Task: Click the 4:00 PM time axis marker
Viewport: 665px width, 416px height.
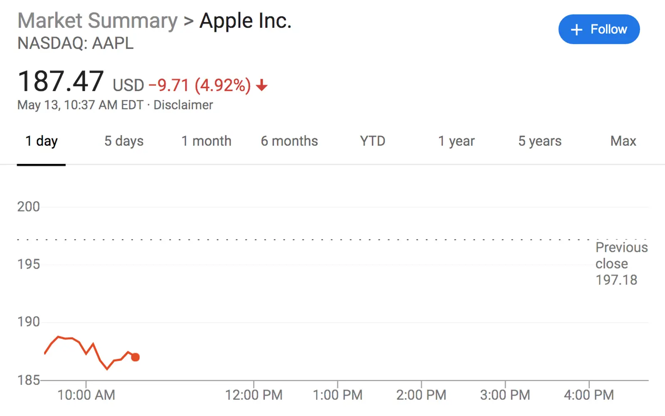Action: [589, 395]
